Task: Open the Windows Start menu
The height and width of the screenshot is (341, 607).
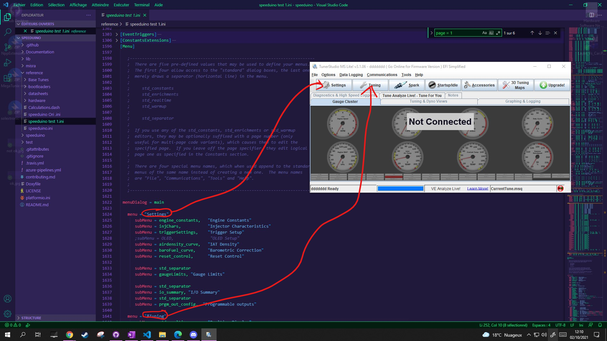Action: 8,335
